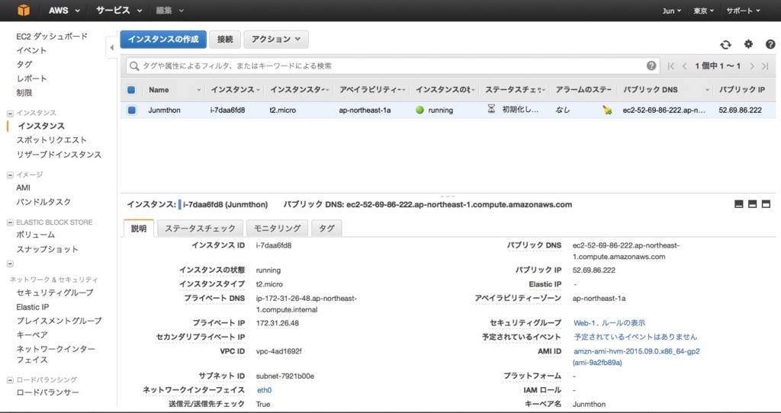This screenshot has width=781, height=413.
Task: Click the hourglass status check icon
Action: tap(491, 110)
